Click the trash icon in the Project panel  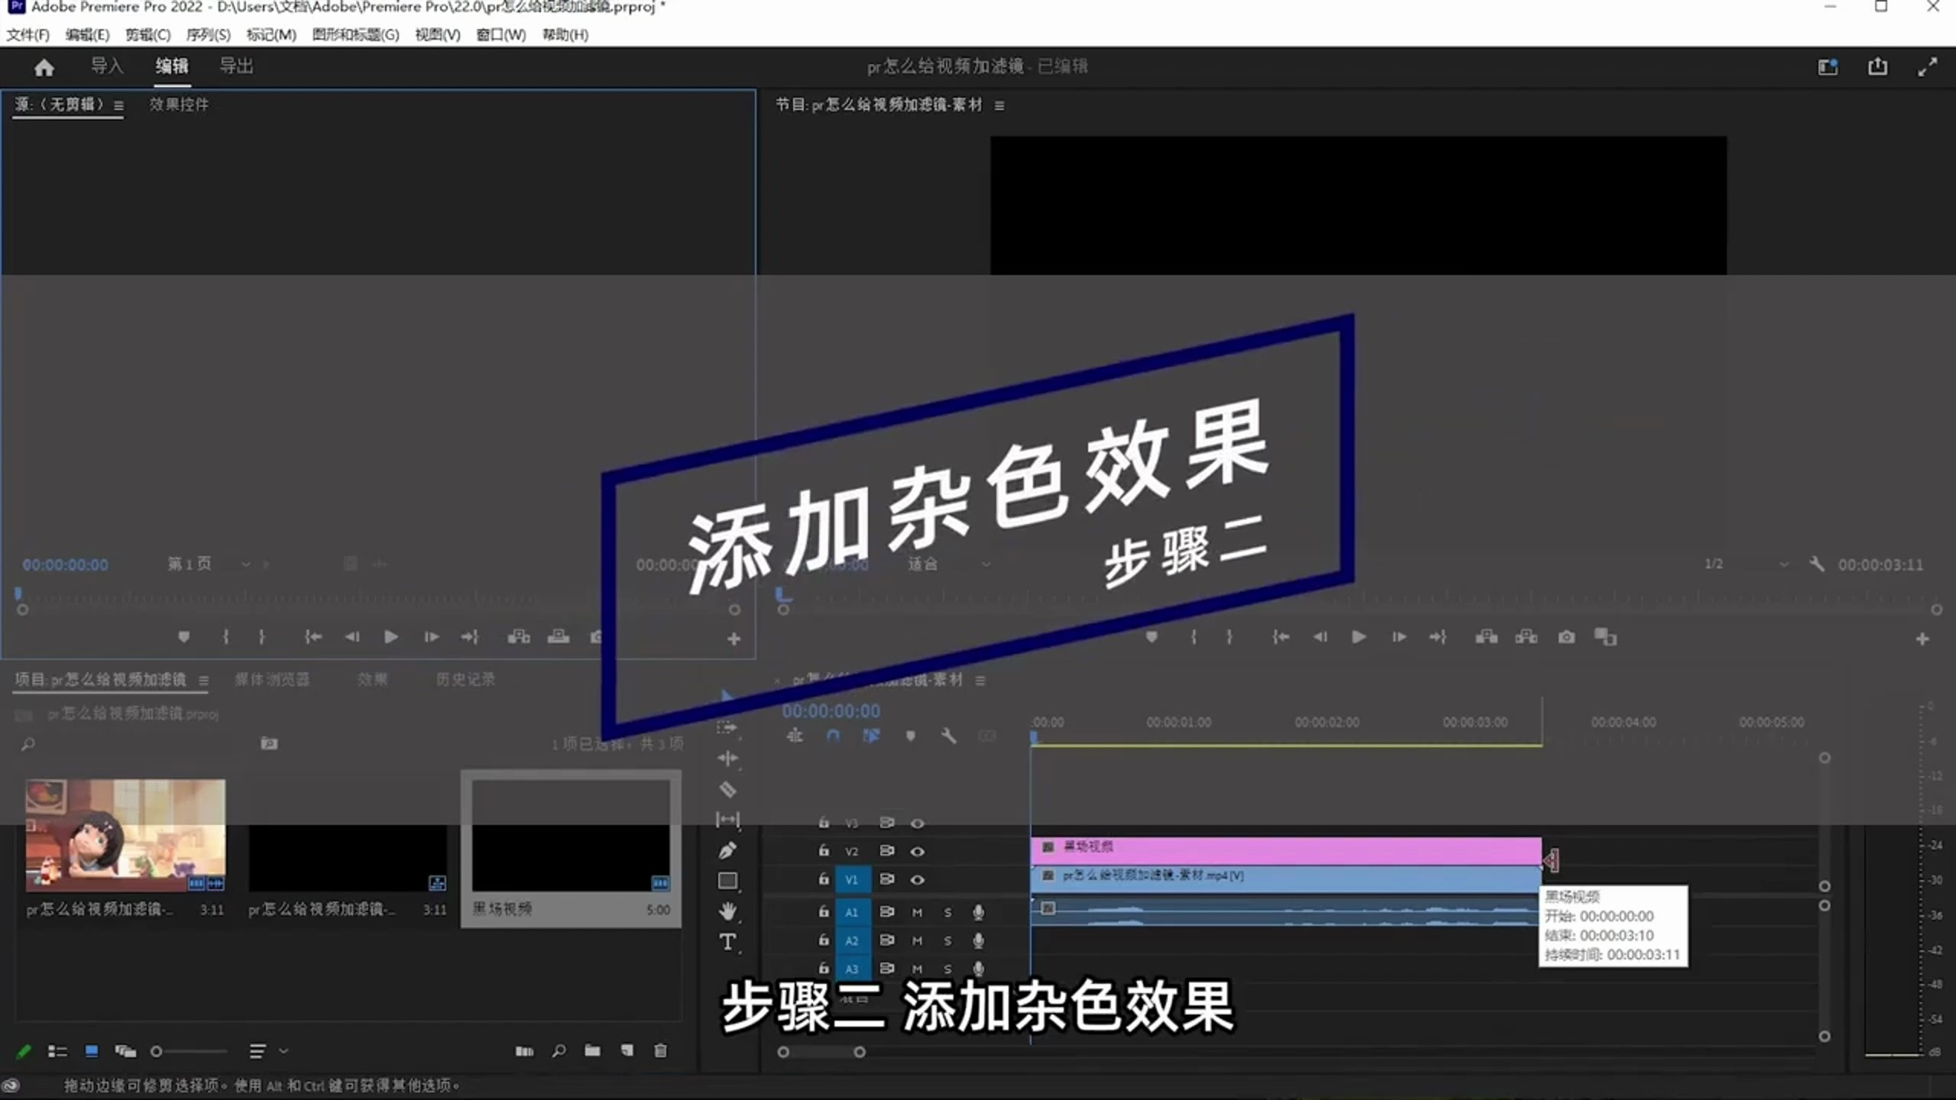coord(660,1052)
